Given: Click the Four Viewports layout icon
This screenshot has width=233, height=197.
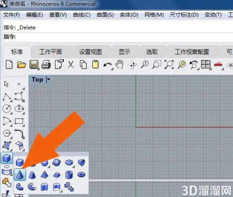Looking at the screenshot, I should tap(205, 64).
